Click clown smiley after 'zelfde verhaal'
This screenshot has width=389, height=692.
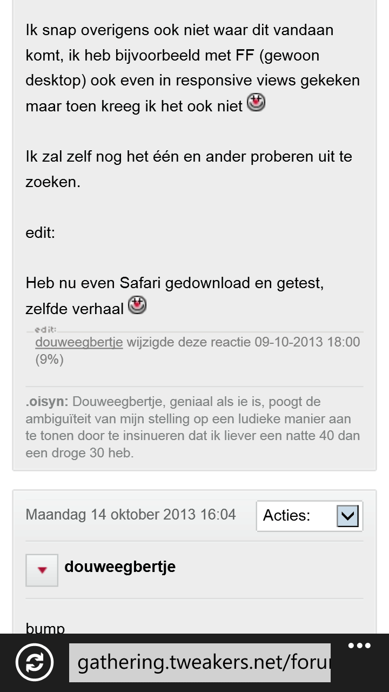coord(137,305)
